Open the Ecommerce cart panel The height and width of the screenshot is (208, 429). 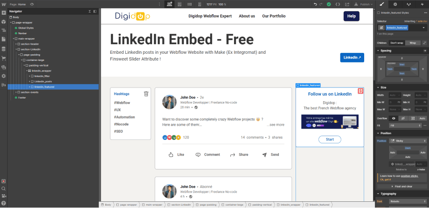(3, 58)
